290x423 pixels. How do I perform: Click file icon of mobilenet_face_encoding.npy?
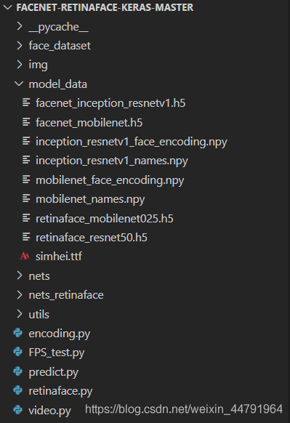click(x=26, y=180)
